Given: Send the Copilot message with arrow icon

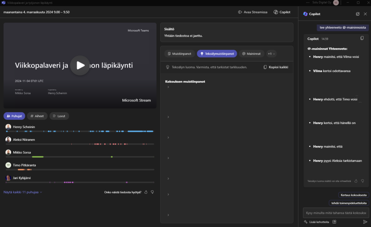Looking at the screenshot, I should [x=365, y=222].
